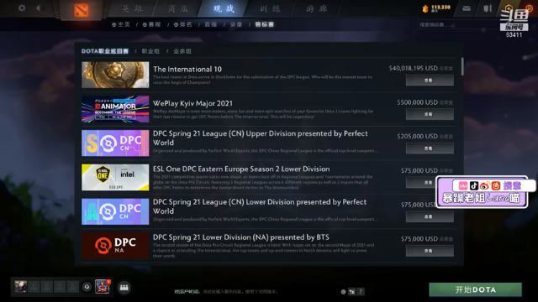This screenshot has width=538, height=302.
Task: Open your profile avatar at bottom left
Action: pos(20,286)
